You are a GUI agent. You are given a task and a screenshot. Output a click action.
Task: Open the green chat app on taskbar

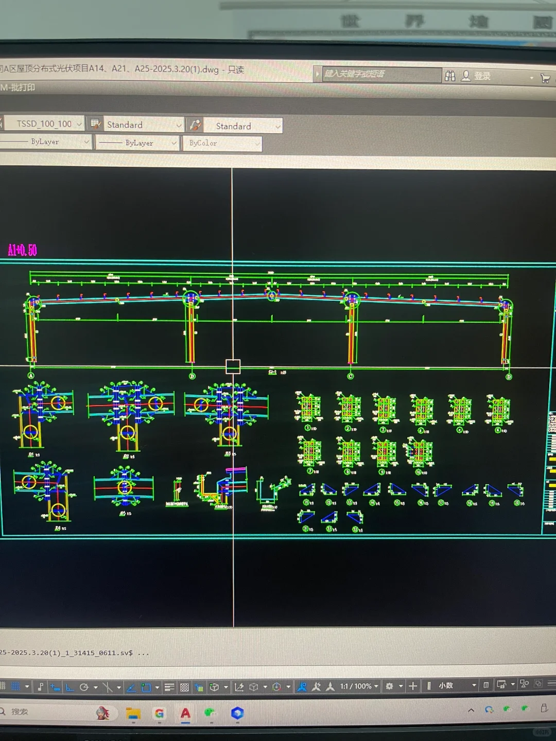[210, 713]
